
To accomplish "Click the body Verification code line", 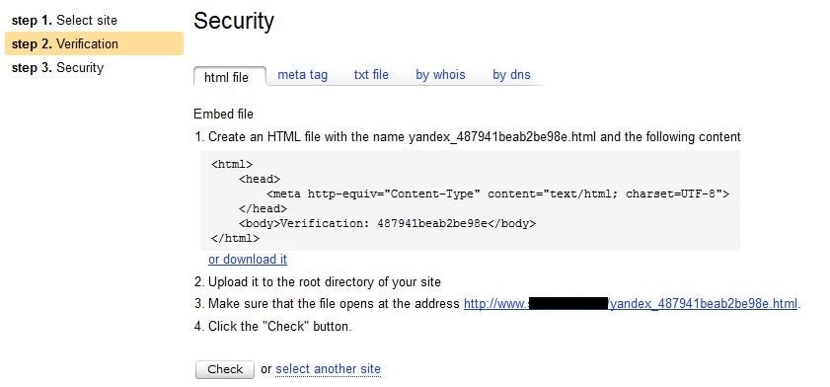I will point(387,223).
